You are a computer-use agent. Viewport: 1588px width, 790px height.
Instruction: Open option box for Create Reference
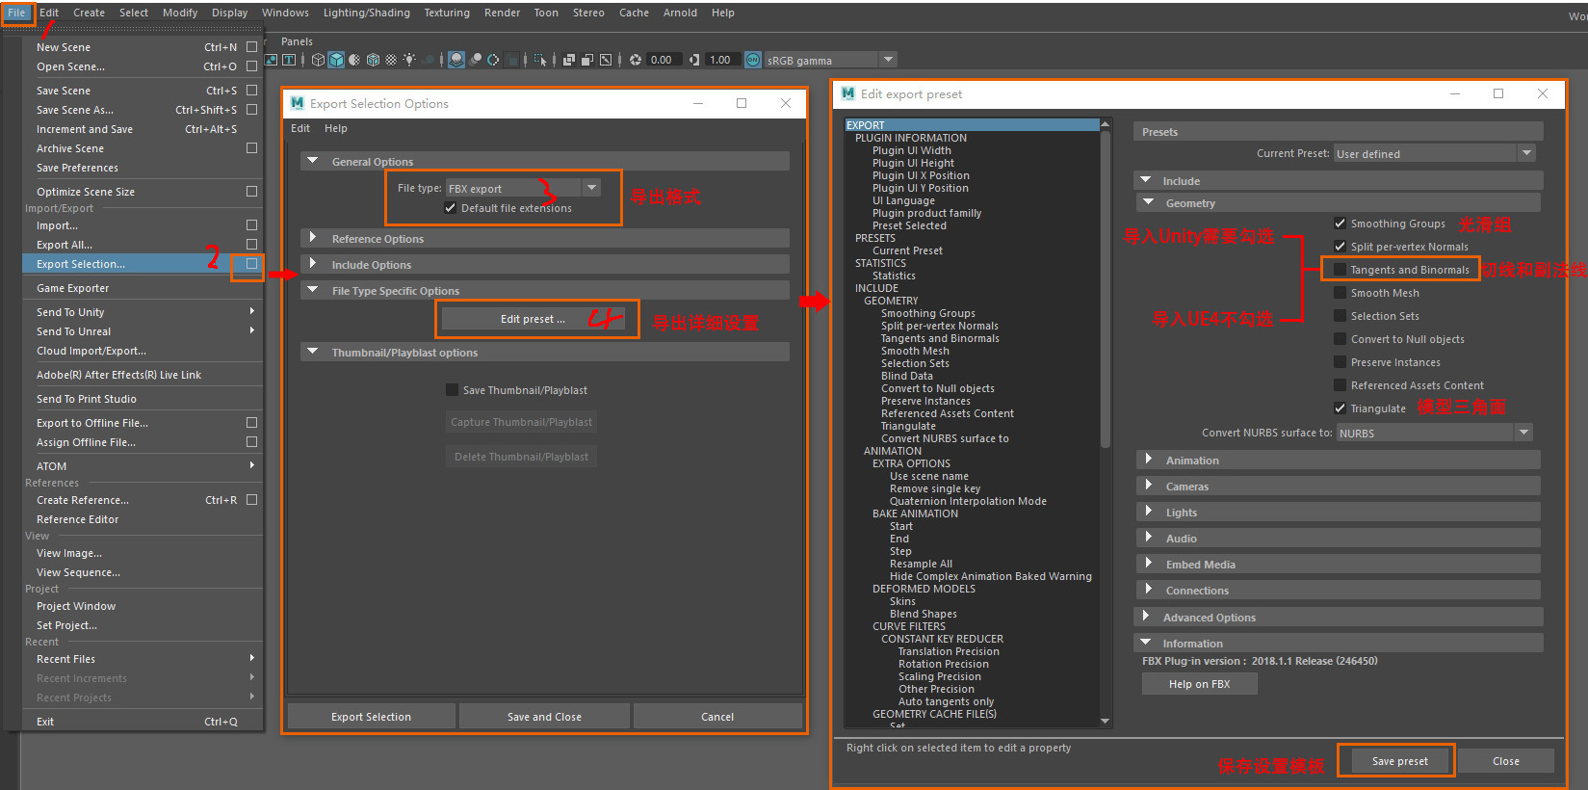coord(251,499)
